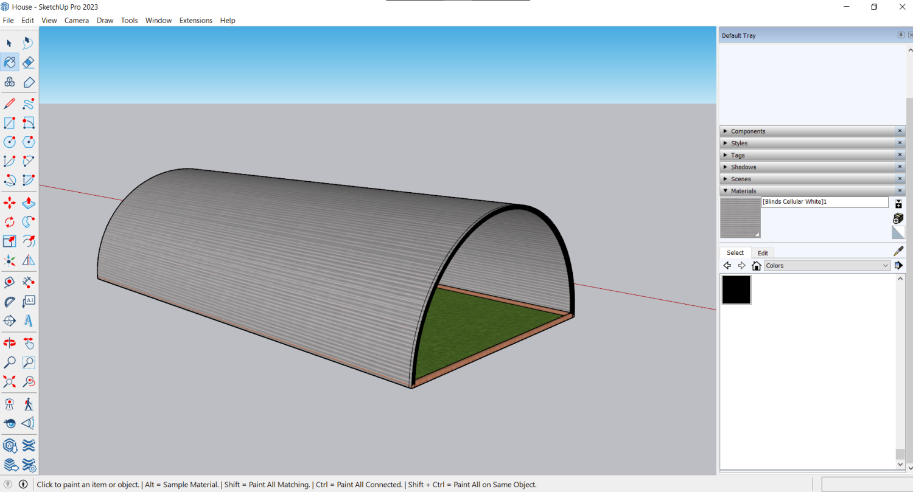Choose the Freehand drawing tool
Screen dimensions: 913x492
pos(28,104)
